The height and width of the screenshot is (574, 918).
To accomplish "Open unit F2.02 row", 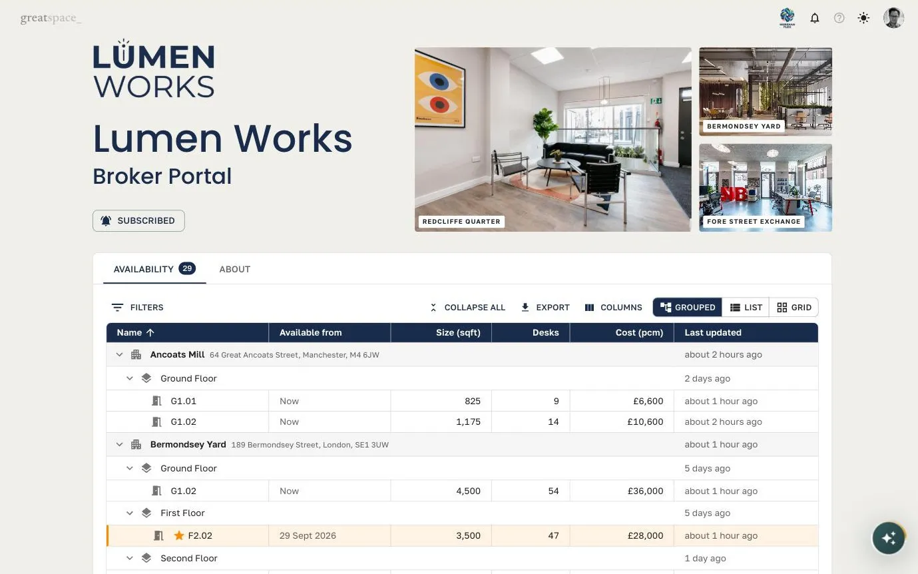I will pyautogui.click(x=462, y=535).
